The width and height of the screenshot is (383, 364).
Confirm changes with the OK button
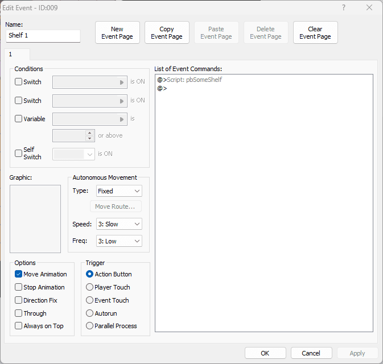tap(265, 353)
